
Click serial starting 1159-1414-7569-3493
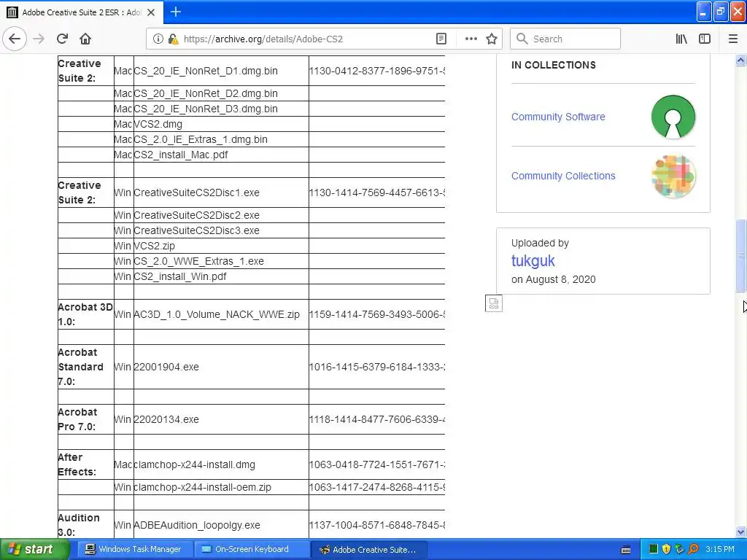click(x=377, y=314)
